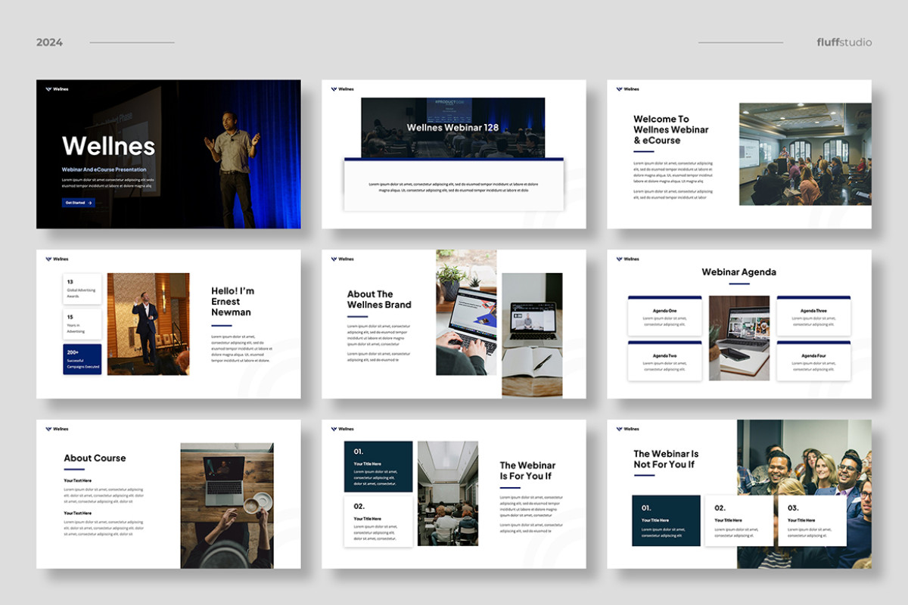Click the 03. card on Not For You slide
The height and width of the screenshot is (605, 908).
pyautogui.click(x=811, y=520)
